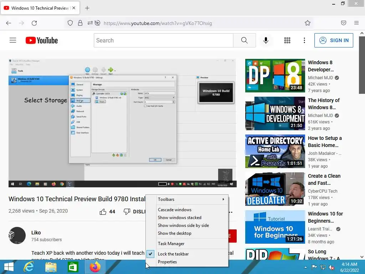Click the video title text
Screen dimensions: 365x274
[77, 199]
